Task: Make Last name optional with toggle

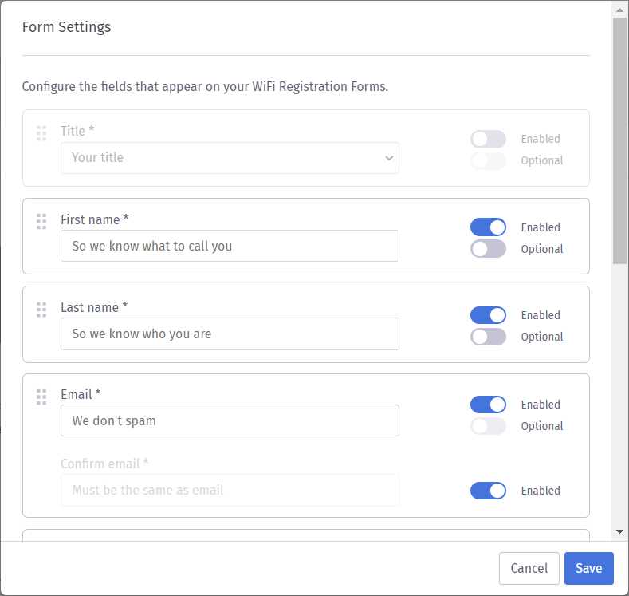Action: [488, 337]
